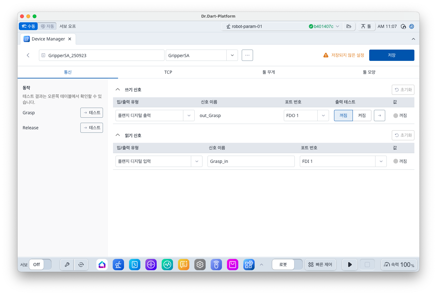The image size is (437, 295).
Task: Open the GripperSA model dropdown
Action: 232,55
